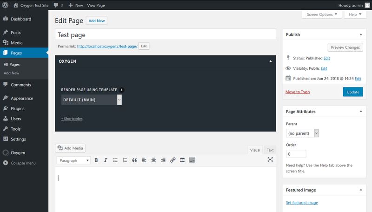Open the comments bubble in admin bar
Viewport: 372px width, 212px height.
(58, 5)
